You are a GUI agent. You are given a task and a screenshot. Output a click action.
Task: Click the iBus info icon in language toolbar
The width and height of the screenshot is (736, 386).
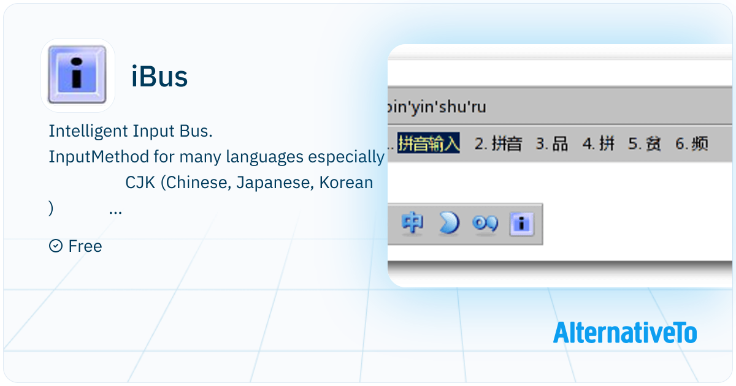[521, 224]
